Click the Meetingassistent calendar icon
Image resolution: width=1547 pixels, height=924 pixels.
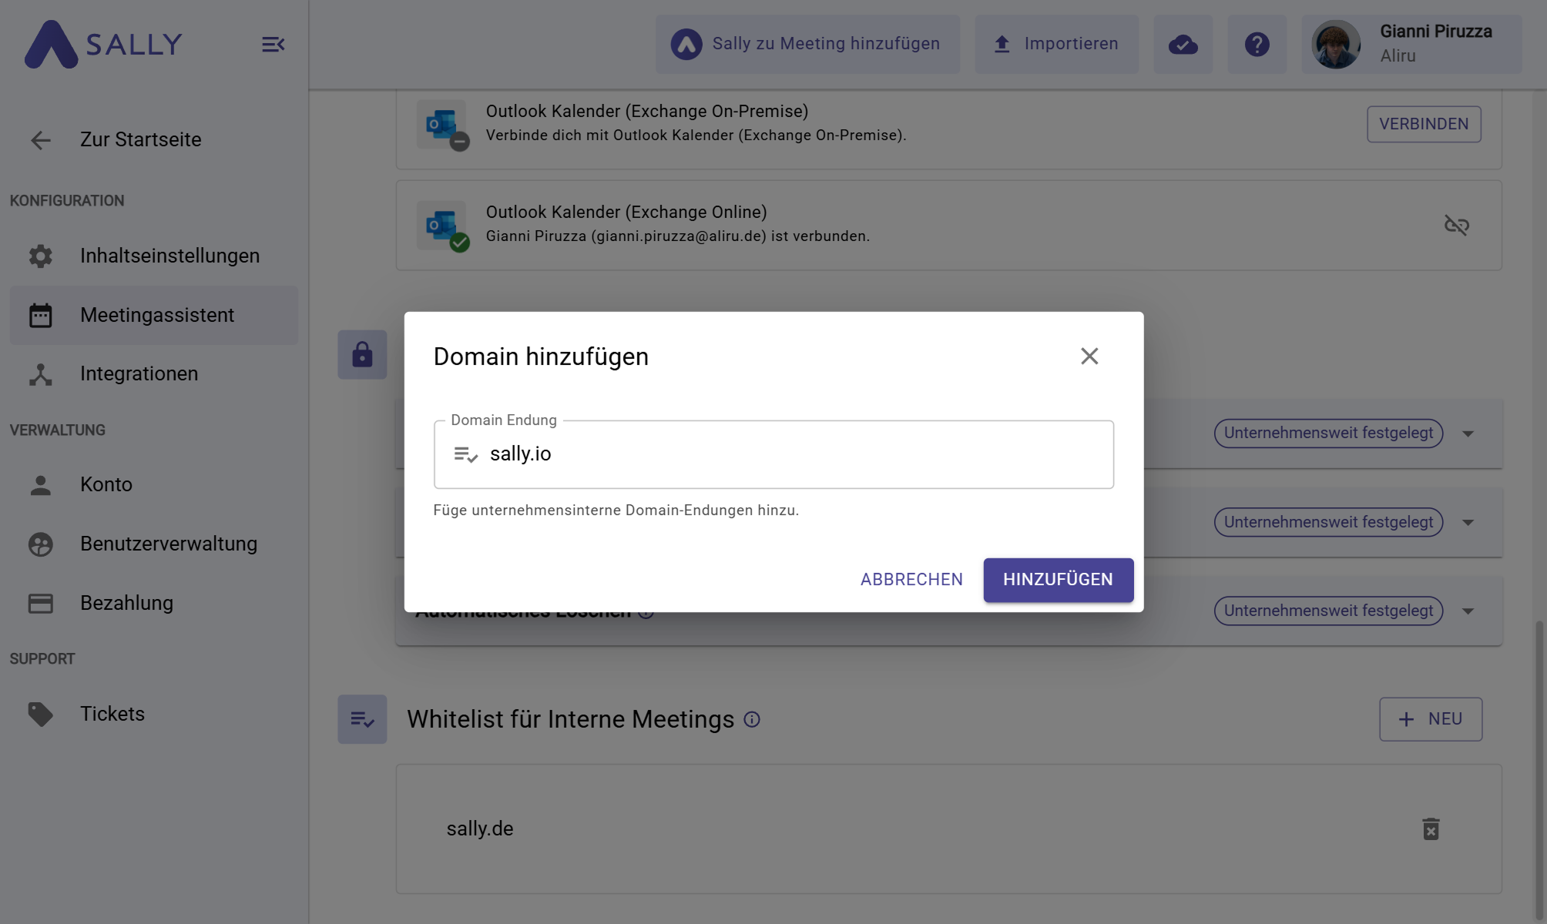tap(40, 315)
